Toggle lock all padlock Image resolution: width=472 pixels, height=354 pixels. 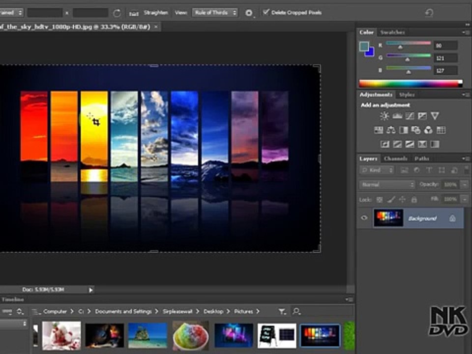[x=414, y=200]
